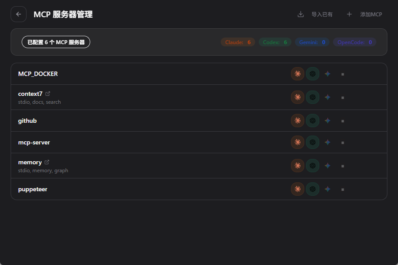The image size is (398, 265).
Task: Toggle OpenCode square icon for memory
Action: point(343,166)
